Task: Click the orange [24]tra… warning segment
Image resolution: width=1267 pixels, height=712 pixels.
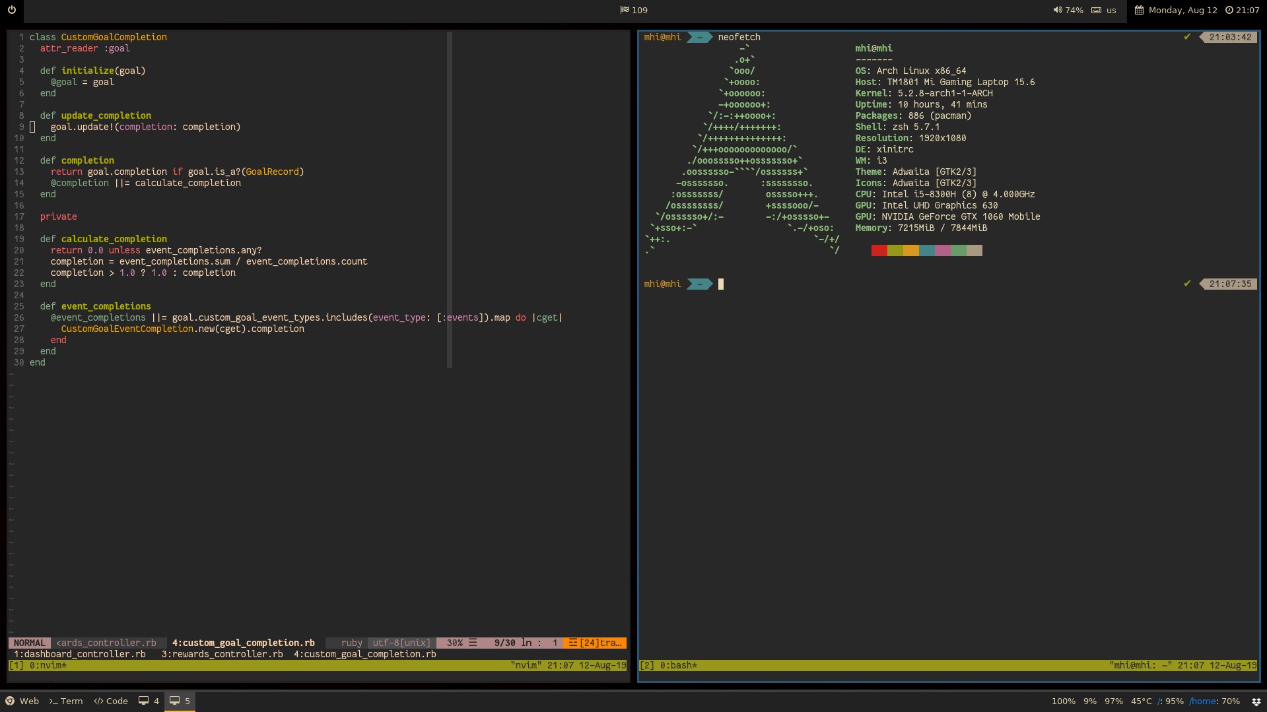Action: coord(595,643)
